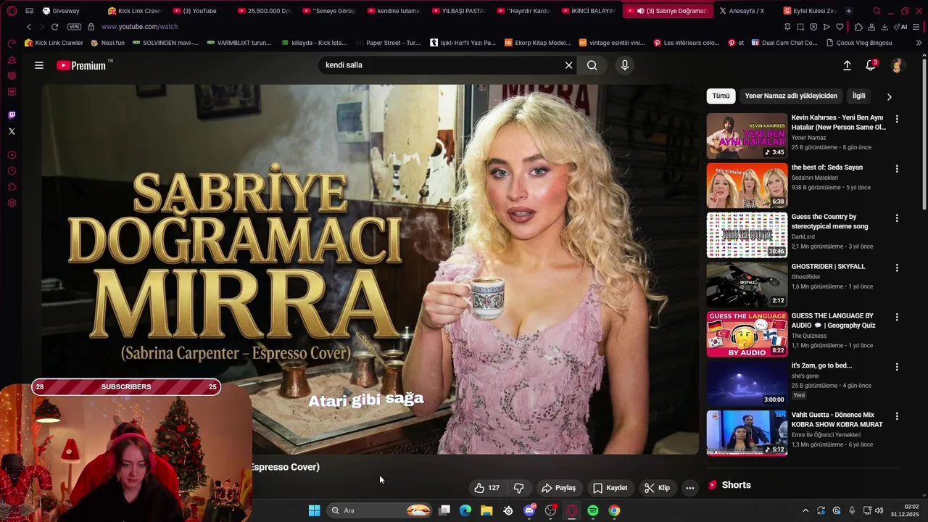Open Microsoft Edge from the taskbar
The image size is (928, 522).
[465, 510]
